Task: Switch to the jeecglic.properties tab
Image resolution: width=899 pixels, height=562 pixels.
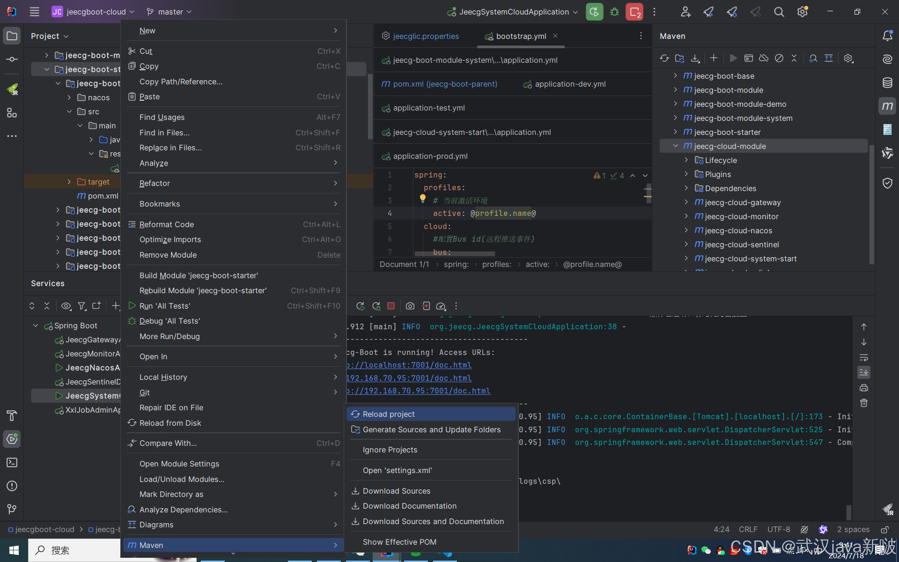Action: coord(426,36)
